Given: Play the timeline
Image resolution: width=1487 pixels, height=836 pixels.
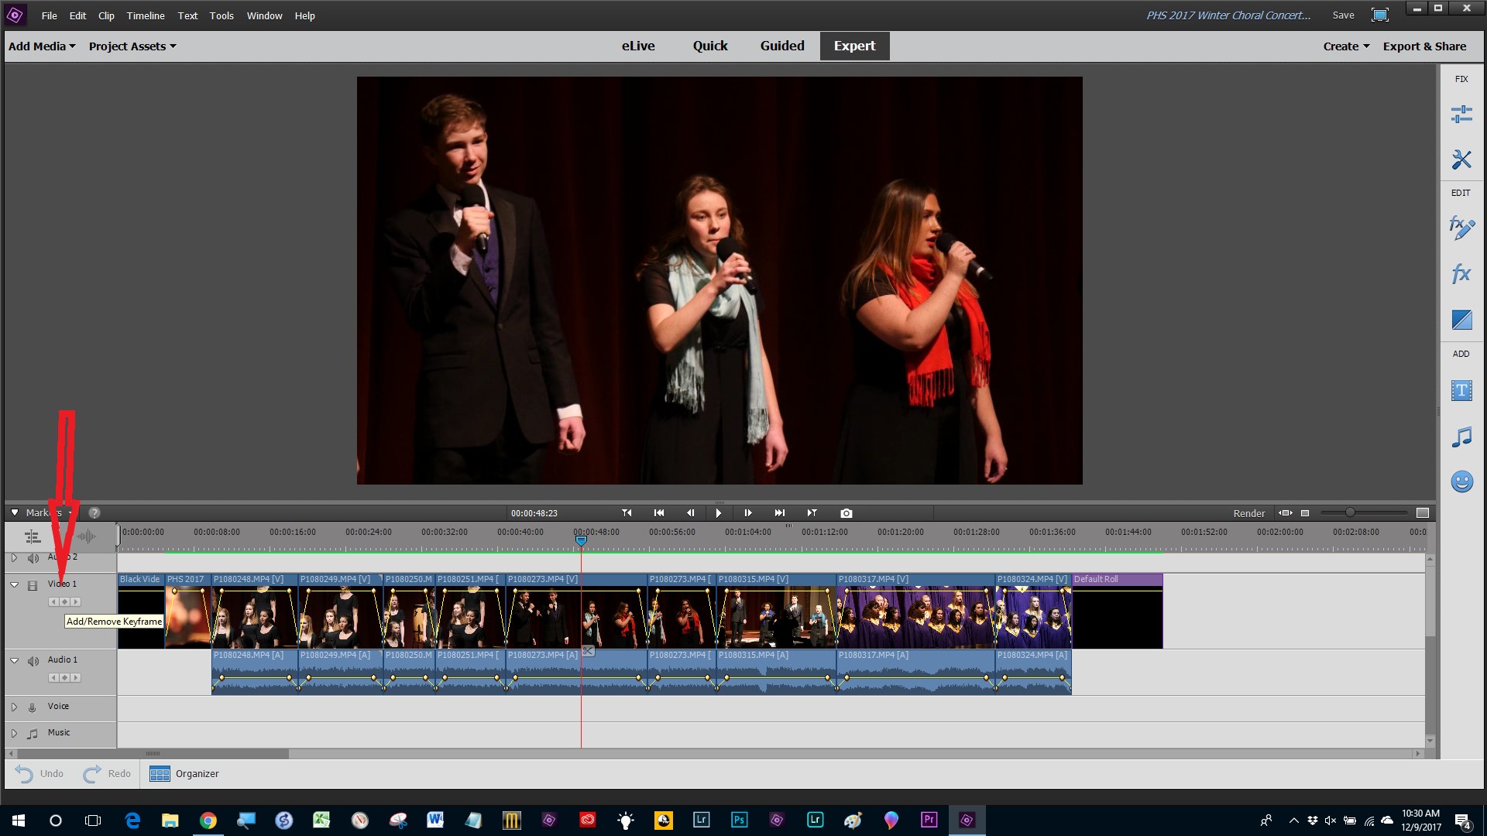Looking at the screenshot, I should coord(719,513).
